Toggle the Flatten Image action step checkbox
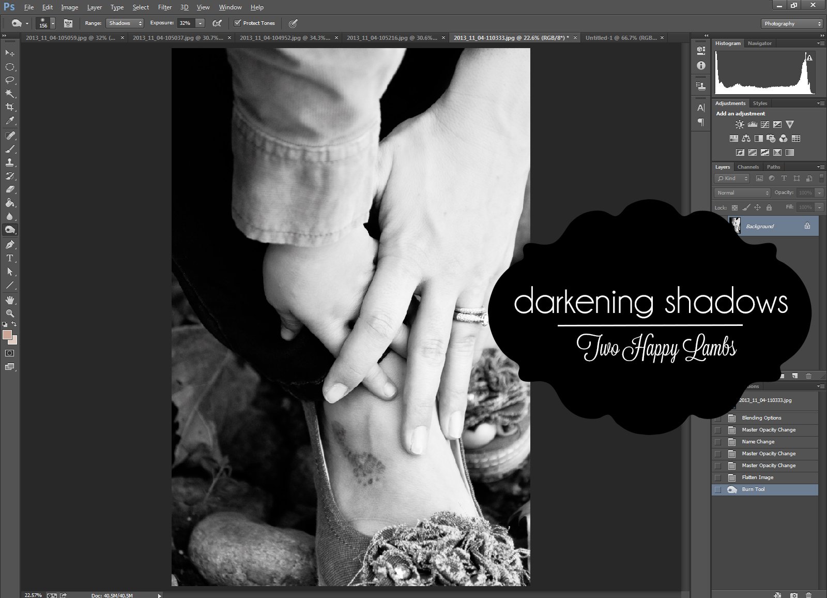The width and height of the screenshot is (827, 598). click(x=717, y=477)
